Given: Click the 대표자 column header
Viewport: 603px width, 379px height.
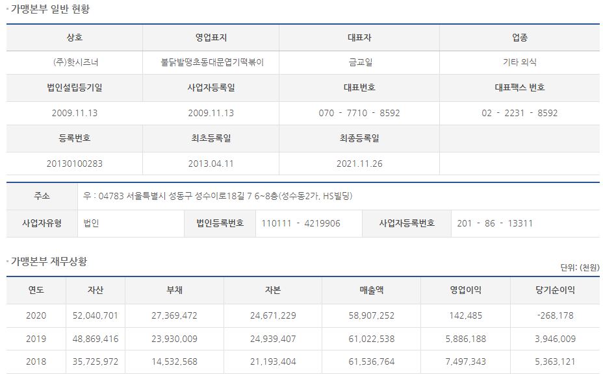Looking at the screenshot, I should pos(359,38).
